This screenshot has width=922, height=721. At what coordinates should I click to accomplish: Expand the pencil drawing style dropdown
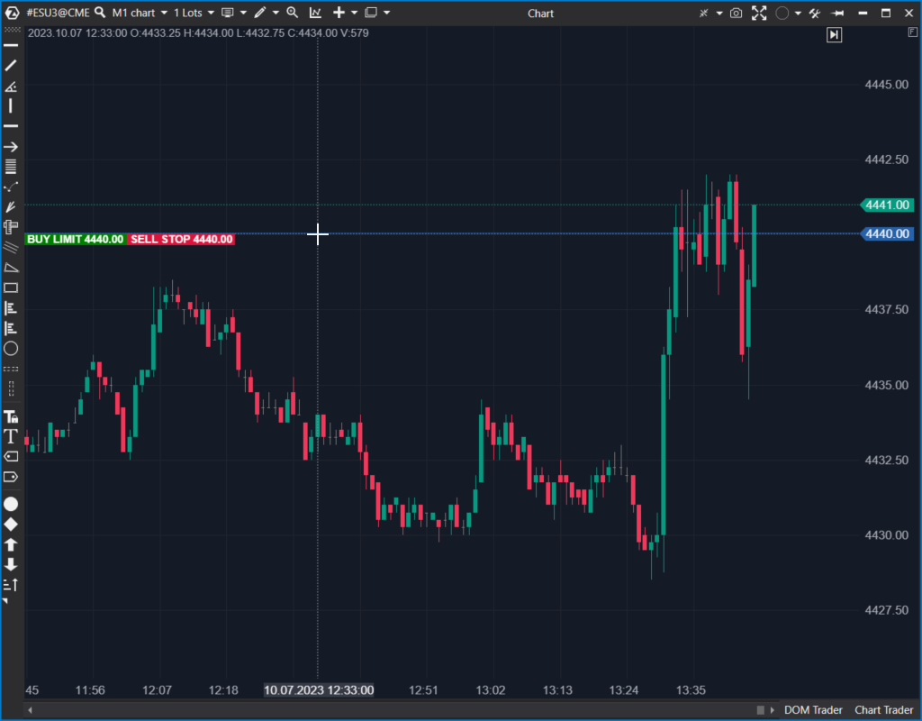[276, 13]
